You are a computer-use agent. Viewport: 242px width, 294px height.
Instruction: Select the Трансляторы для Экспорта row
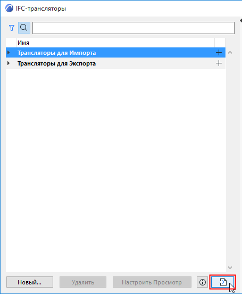(115, 63)
